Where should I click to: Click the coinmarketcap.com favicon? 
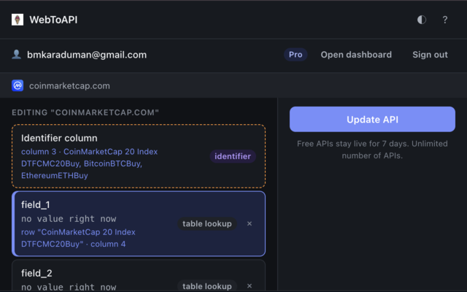[x=18, y=85]
